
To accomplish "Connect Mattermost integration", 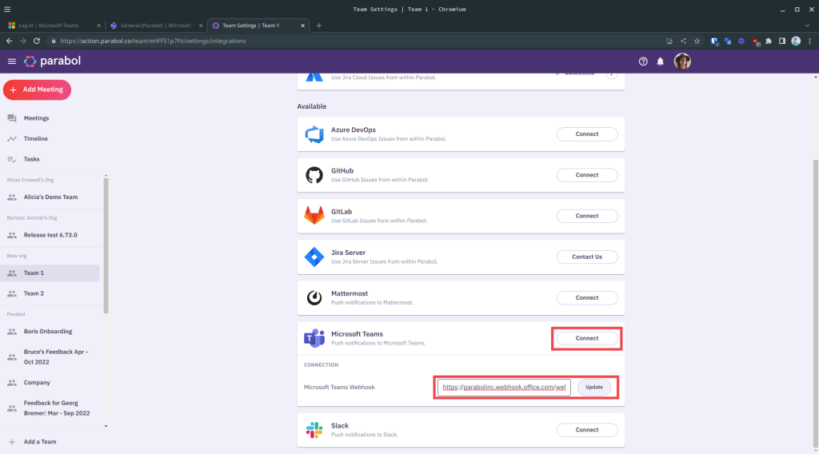I will pyautogui.click(x=587, y=298).
